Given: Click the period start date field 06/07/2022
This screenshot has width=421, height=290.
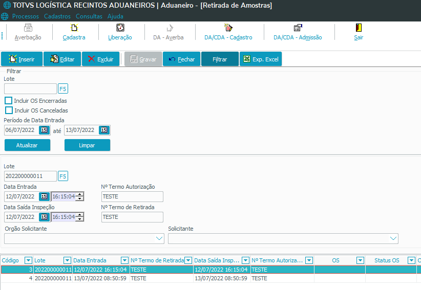Looking at the screenshot, I should (22, 130).
